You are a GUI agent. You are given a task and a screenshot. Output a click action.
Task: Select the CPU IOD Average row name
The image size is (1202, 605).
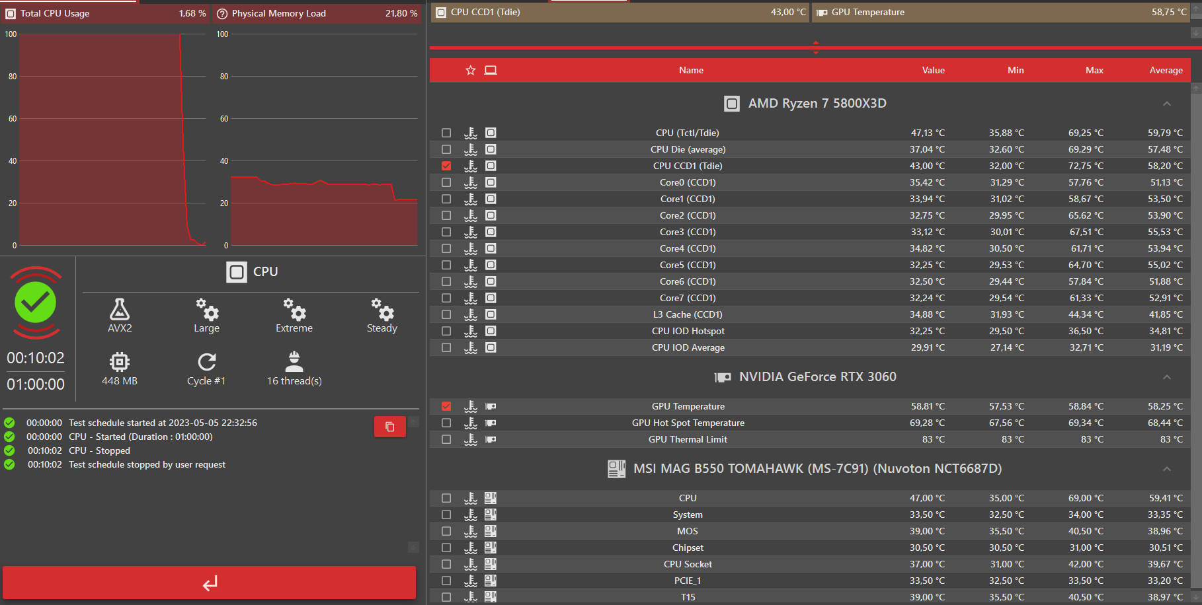click(x=688, y=347)
